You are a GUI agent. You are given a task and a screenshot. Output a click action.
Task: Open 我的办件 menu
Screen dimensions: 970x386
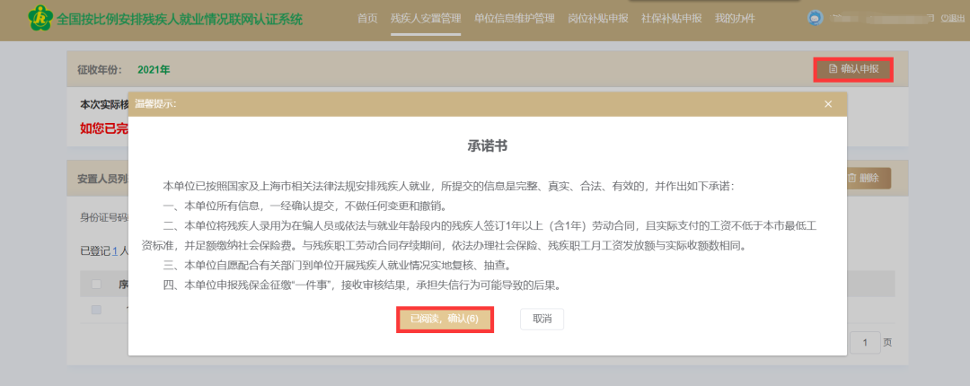tap(735, 19)
